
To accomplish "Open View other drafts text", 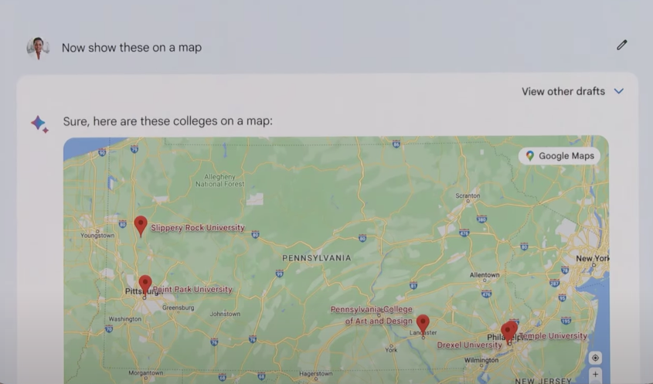I will tap(563, 91).
